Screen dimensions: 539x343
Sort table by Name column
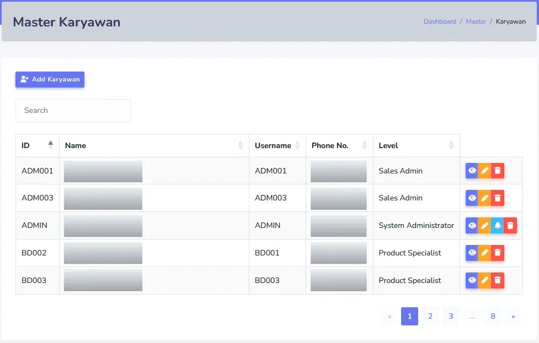[x=154, y=145]
